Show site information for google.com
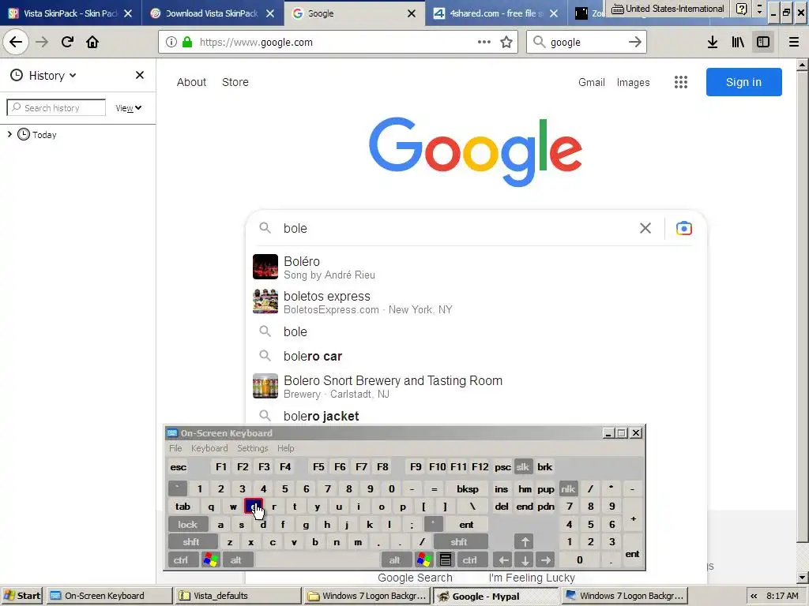This screenshot has width=809, height=606. click(171, 43)
